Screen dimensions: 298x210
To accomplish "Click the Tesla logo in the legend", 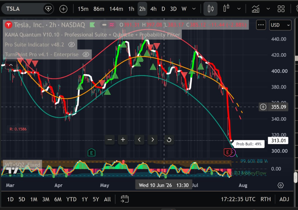I will (x=8, y=25).
